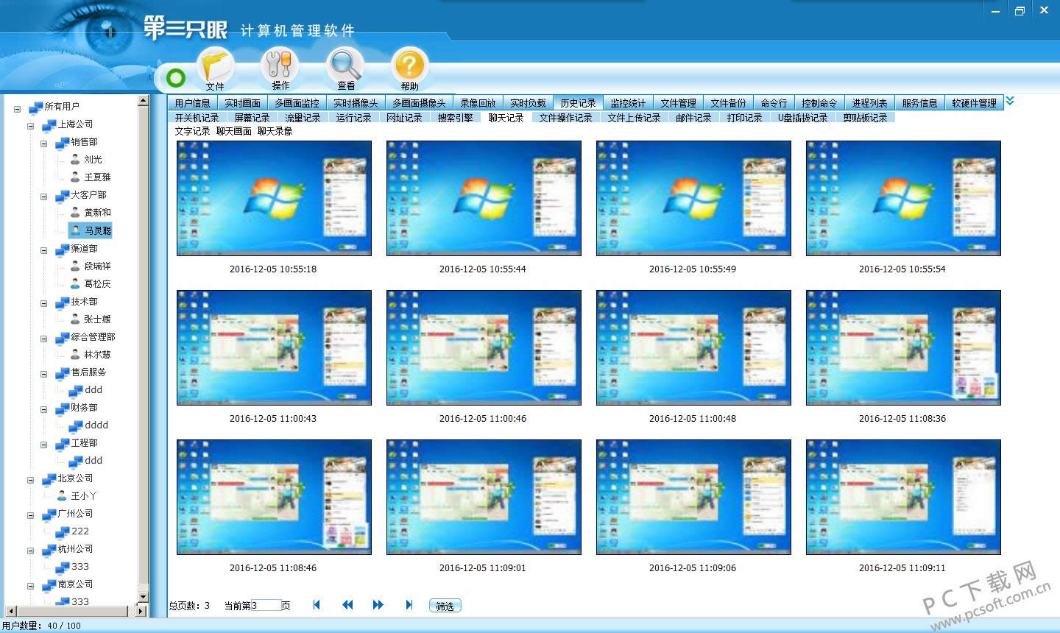Select user 葛松庆 in the tree
The height and width of the screenshot is (633, 1060).
point(97,283)
